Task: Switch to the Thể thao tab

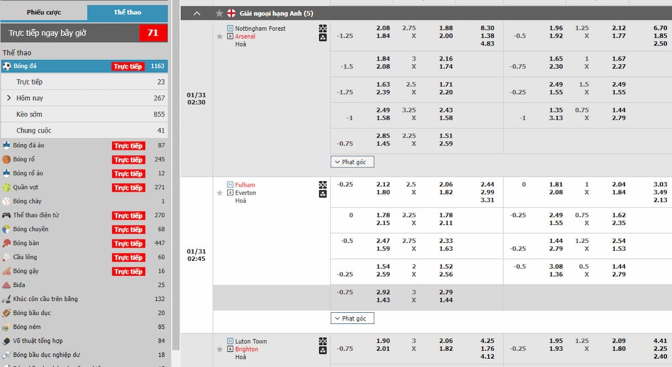Action: point(128,12)
